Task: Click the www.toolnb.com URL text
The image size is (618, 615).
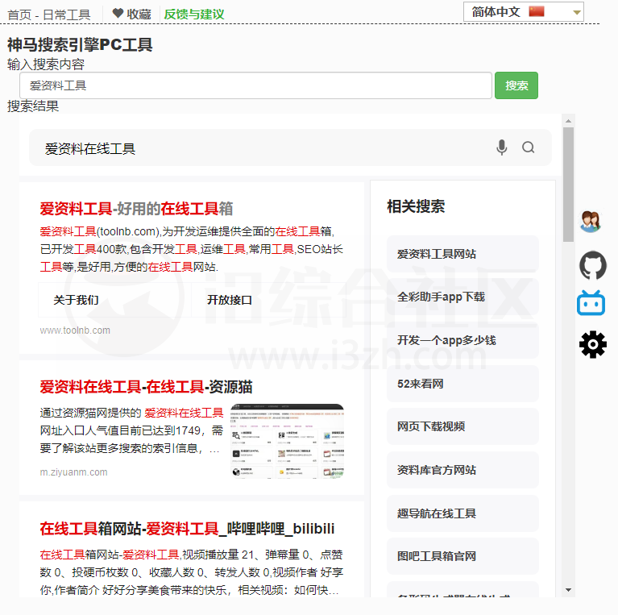Action: 75,330
